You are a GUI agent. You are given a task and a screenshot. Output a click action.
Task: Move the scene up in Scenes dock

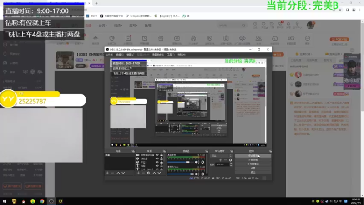pyautogui.click(x=118, y=173)
